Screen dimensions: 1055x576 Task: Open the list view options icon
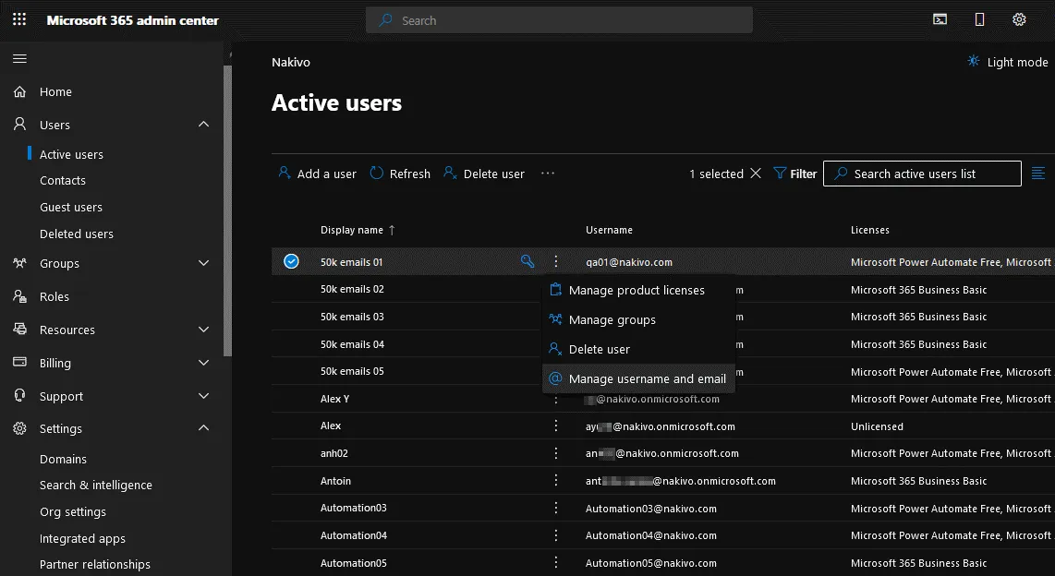(x=1038, y=174)
